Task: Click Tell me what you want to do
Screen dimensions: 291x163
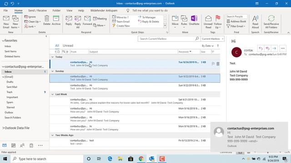Action: pyautogui.click(x=150, y=10)
